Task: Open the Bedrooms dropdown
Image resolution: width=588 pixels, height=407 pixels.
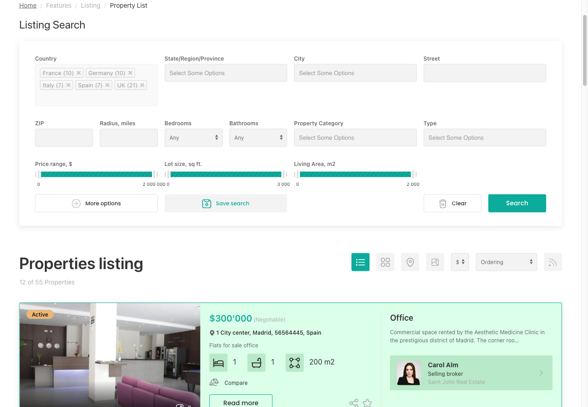Action: [x=193, y=137]
